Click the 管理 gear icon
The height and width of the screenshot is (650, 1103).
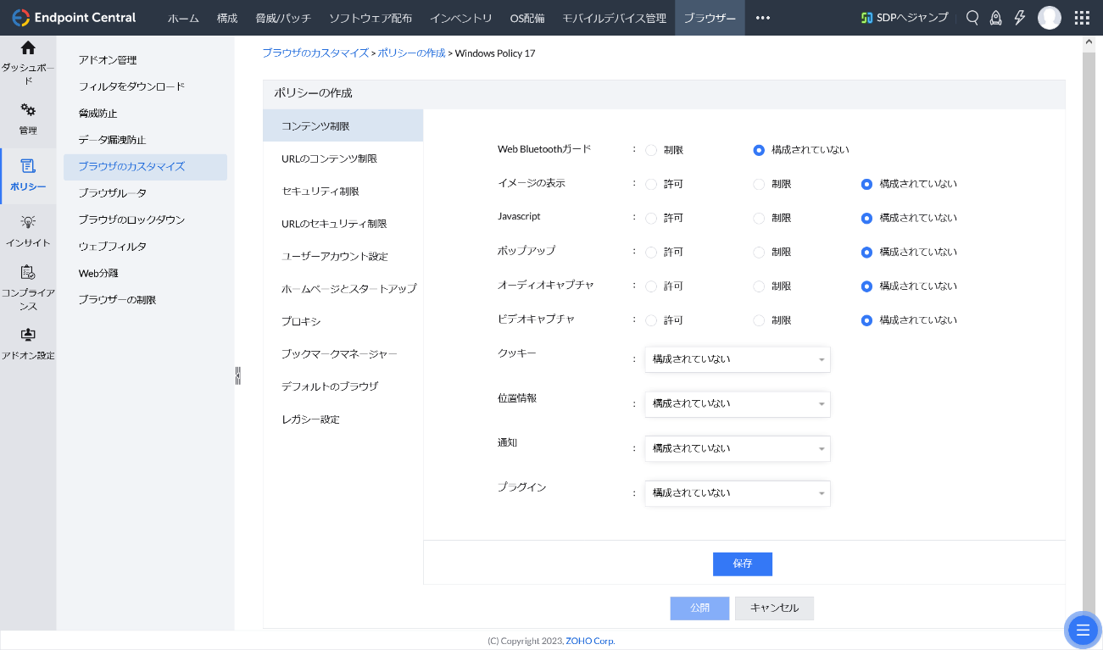pos(28,110)
